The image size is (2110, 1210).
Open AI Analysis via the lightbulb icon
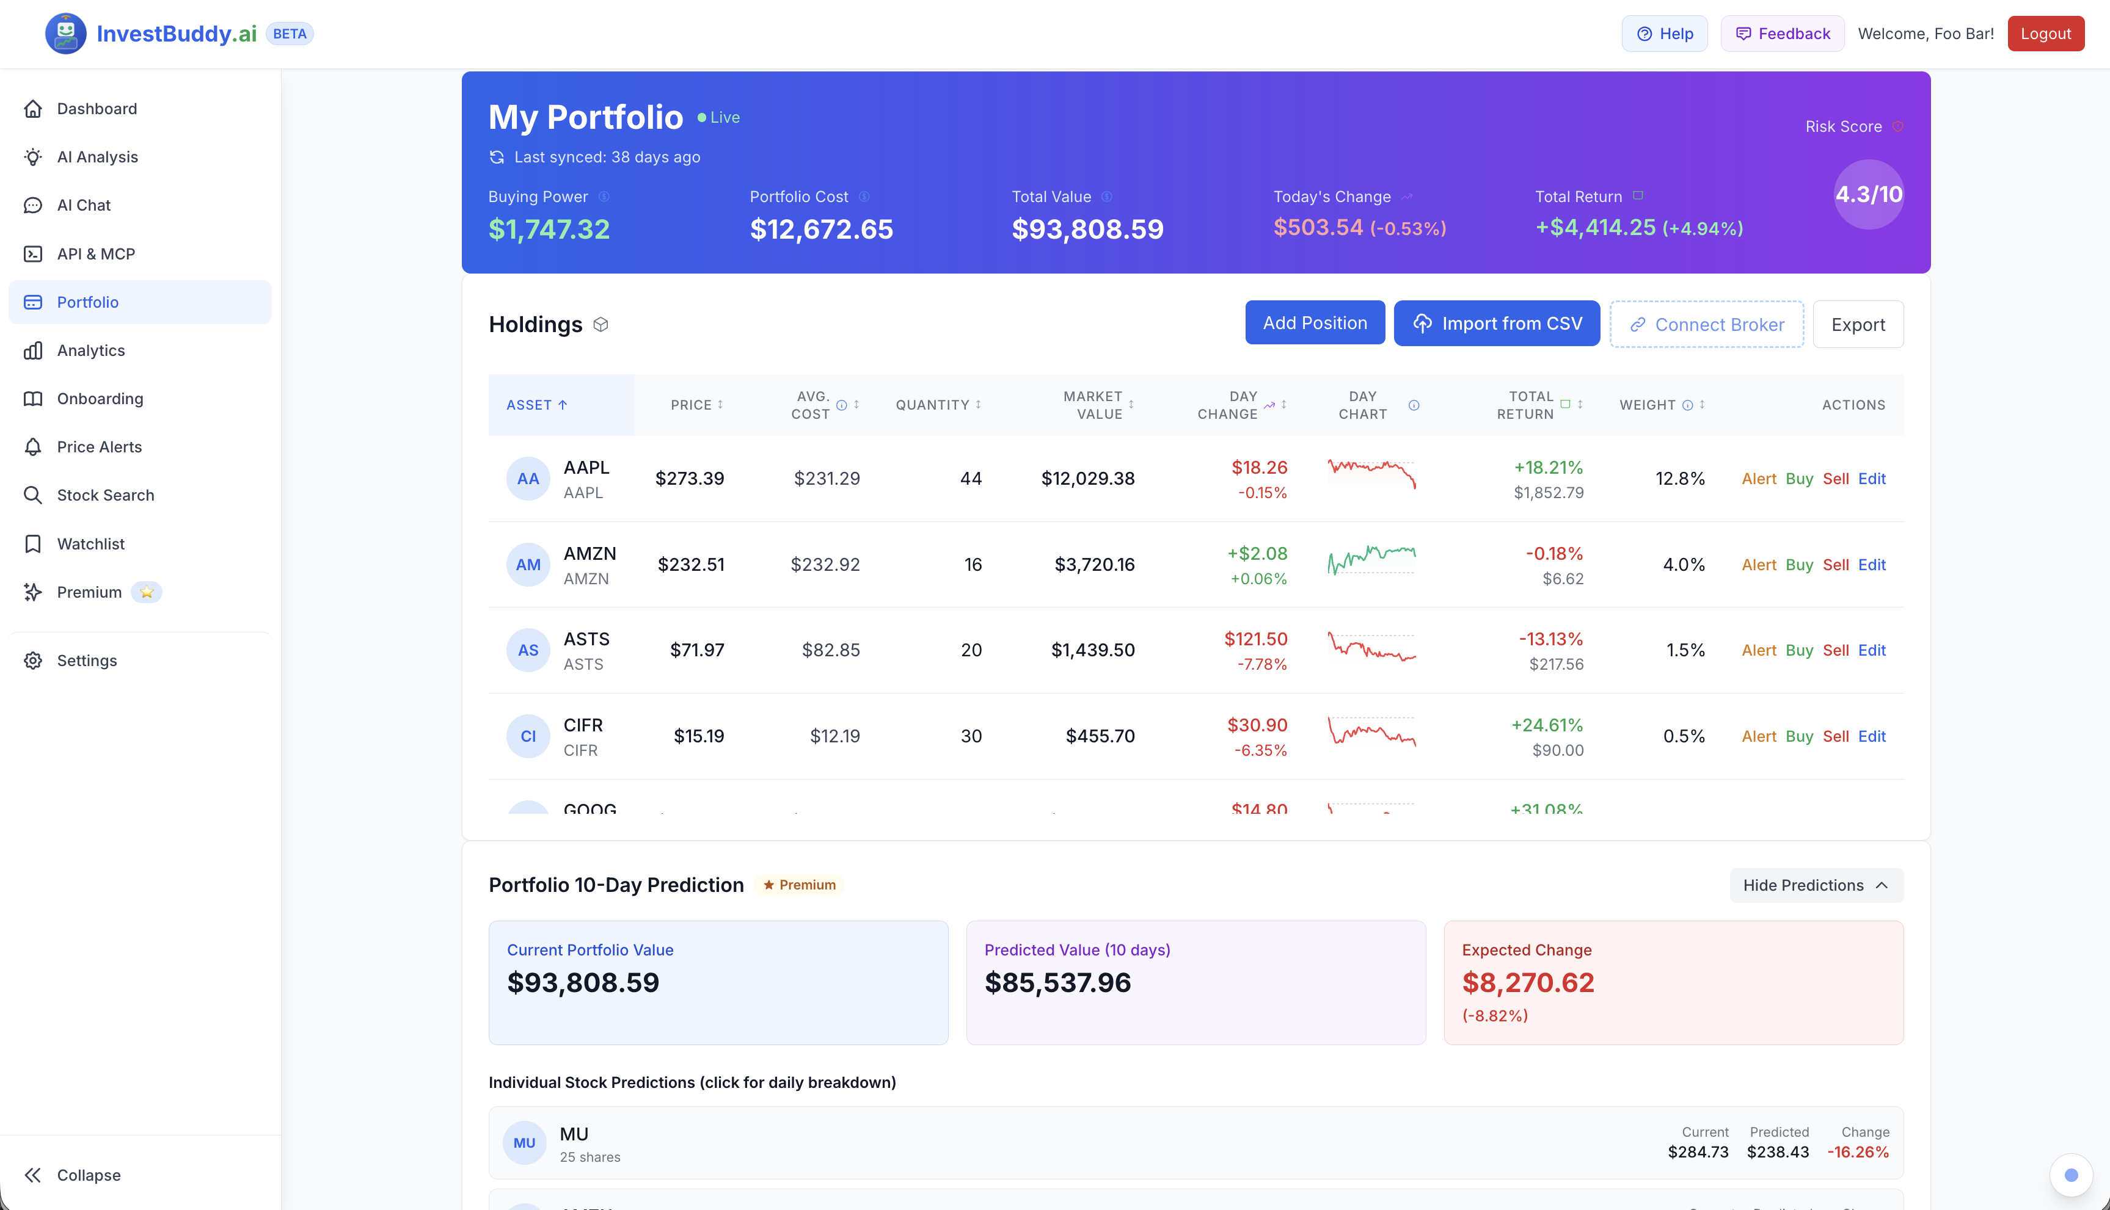coord(32,156)
